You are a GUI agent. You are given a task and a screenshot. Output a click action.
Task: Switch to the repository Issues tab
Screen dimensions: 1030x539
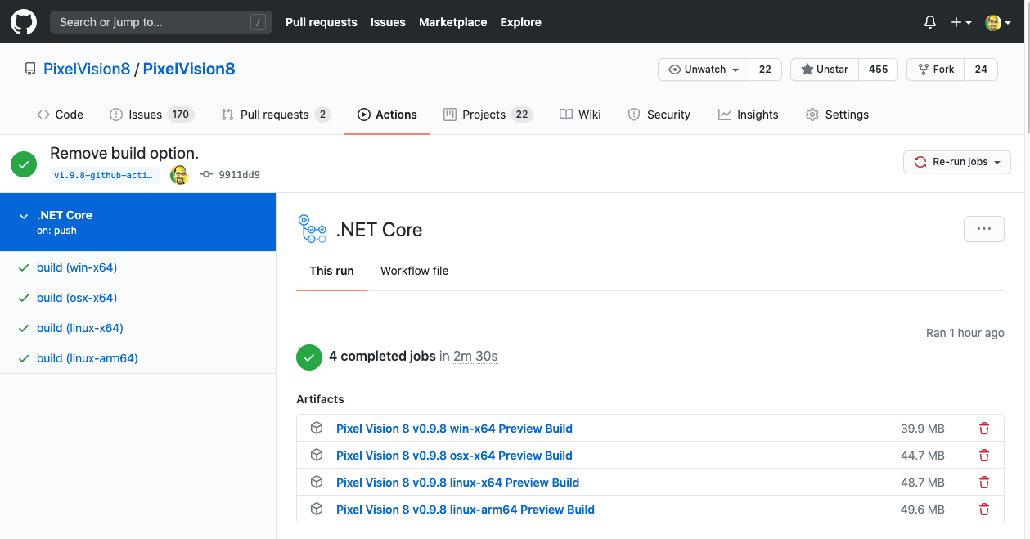152,115
